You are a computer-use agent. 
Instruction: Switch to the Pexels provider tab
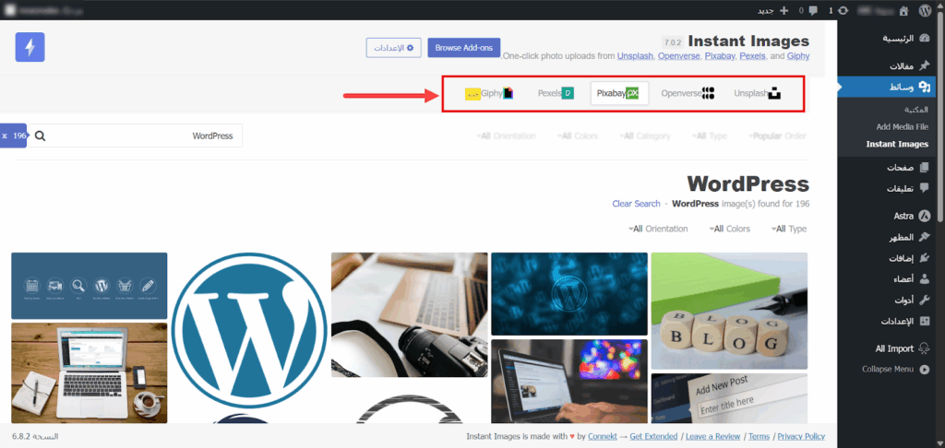click(556, 93)
